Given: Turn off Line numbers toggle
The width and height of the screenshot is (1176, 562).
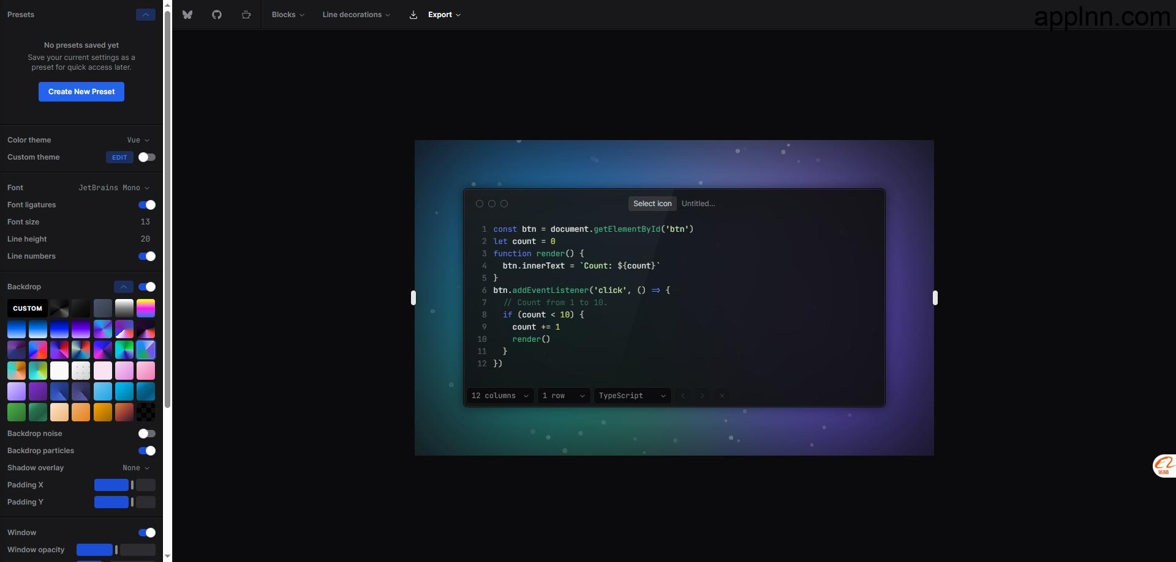Looking at the screenshot, I should (147, 256).
